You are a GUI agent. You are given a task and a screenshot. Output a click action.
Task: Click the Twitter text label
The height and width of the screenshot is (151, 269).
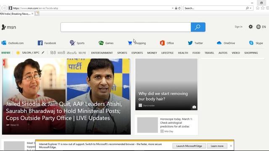pos(199,43)
